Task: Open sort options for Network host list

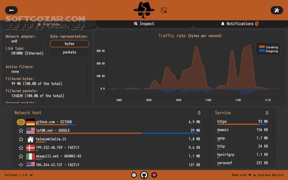Action: coord(199,113)
